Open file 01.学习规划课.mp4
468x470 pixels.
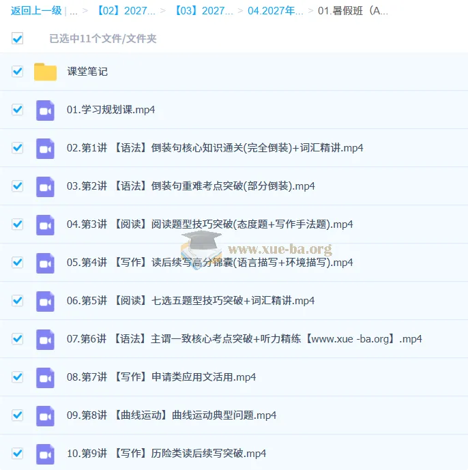[111, 110]
